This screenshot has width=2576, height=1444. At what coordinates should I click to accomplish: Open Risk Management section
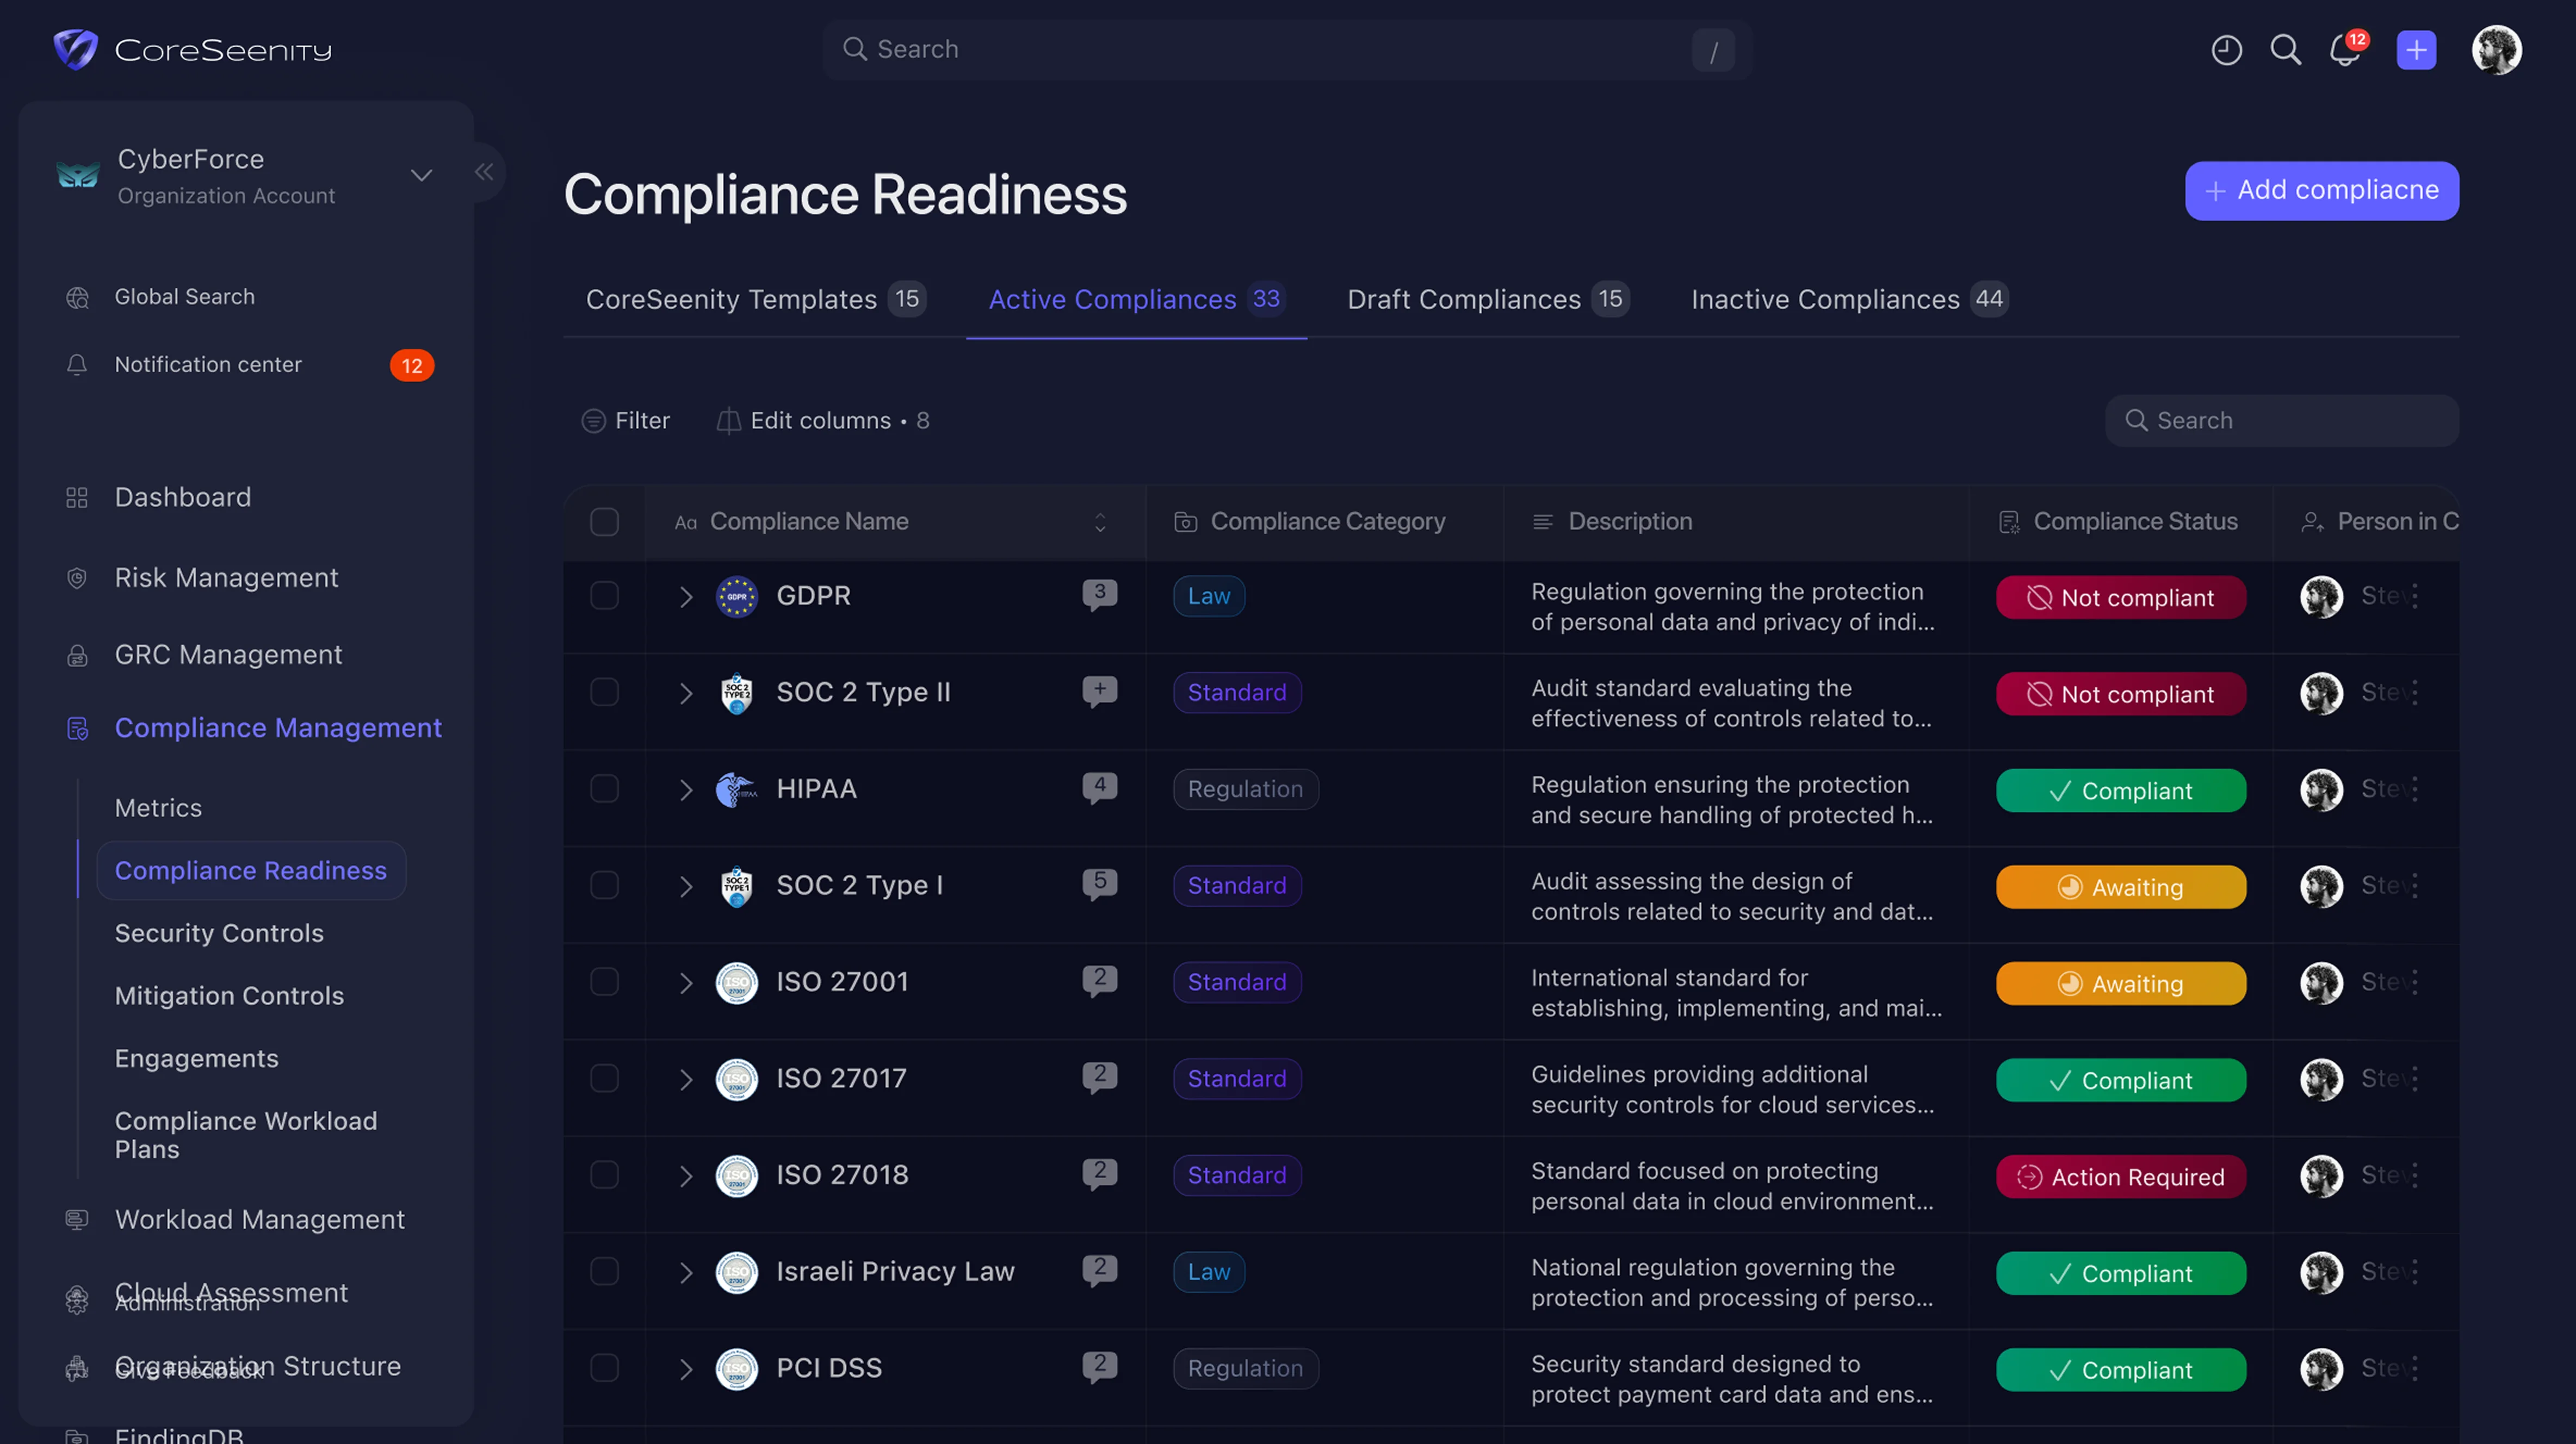coord(226,577)
